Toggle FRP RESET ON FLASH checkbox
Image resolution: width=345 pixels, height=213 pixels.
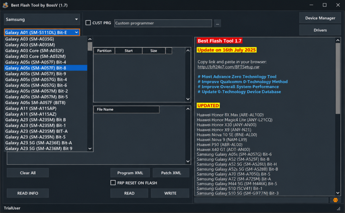[113, 183]
